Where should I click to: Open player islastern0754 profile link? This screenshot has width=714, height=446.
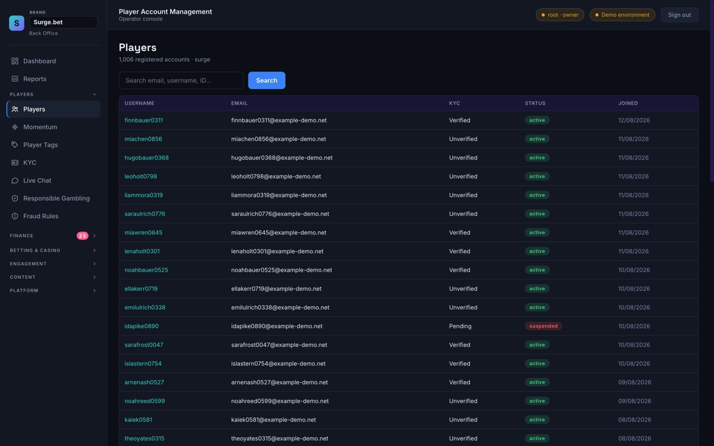tap(143, 364)
